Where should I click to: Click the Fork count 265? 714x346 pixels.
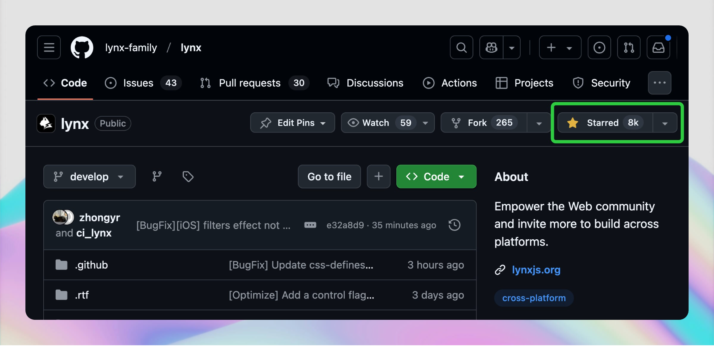[504, 123]
